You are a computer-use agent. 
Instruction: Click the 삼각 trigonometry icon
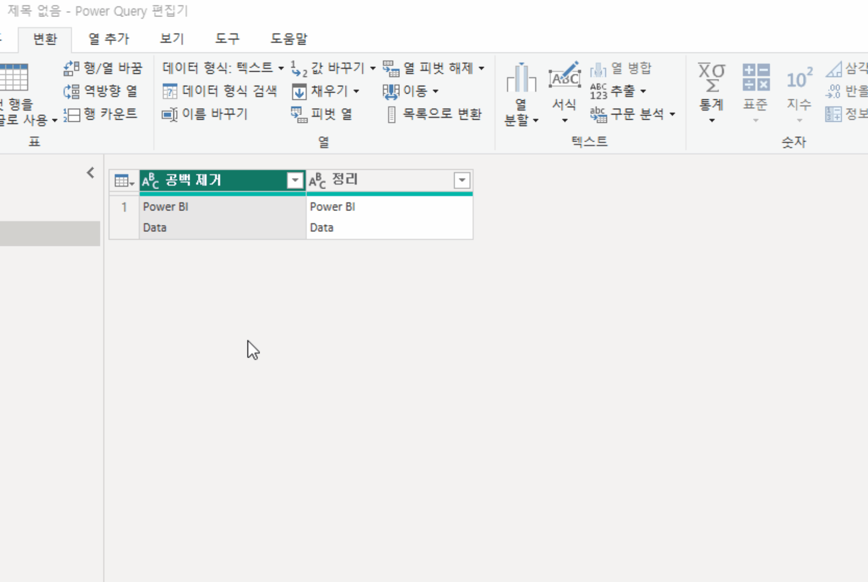coord(834,69)
